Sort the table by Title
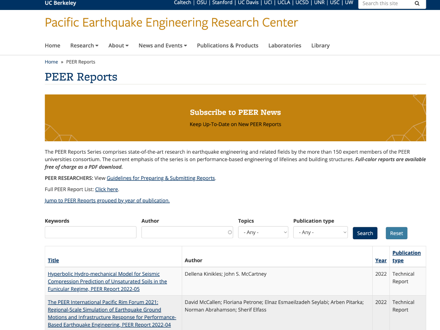Screen dimensions: 440x330 pos(53,261)
